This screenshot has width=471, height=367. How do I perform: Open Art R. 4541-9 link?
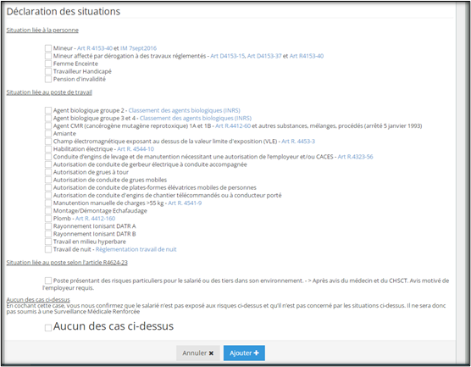click(185, 203)
